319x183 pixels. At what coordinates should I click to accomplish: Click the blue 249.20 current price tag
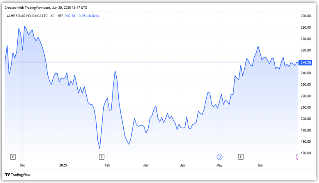point(306,63)
